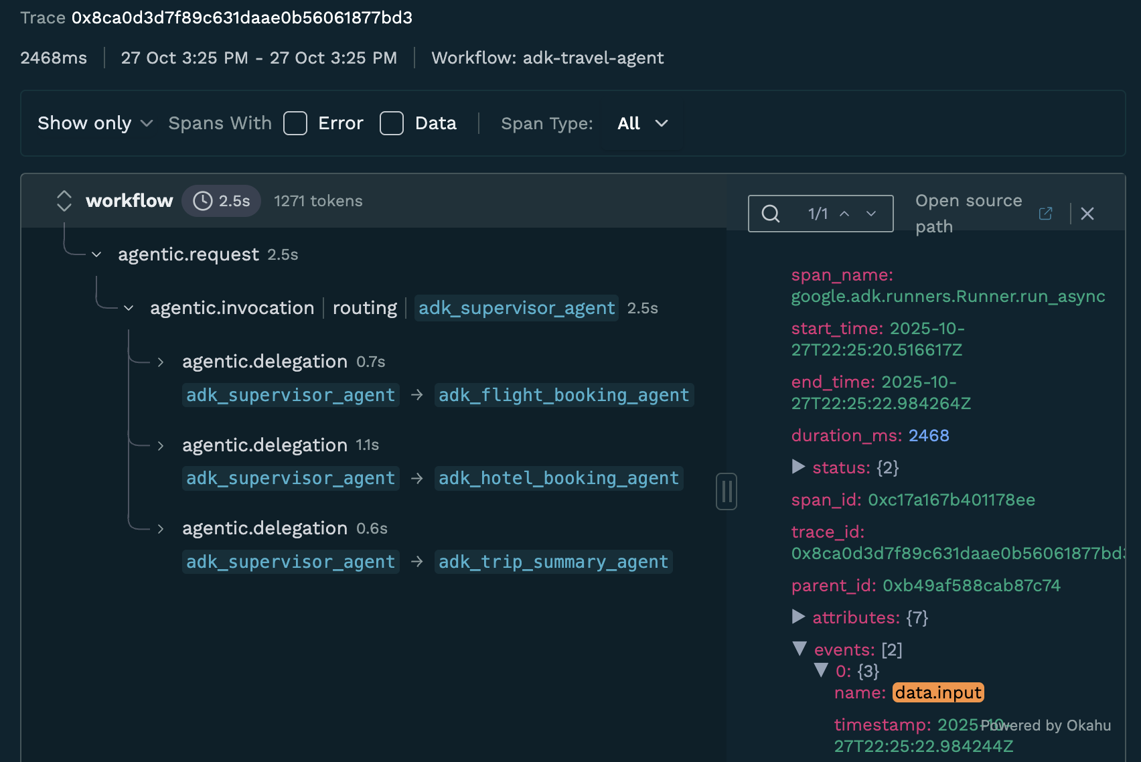The height and width of the screenshot is (762, 1141).
Task: Click the vertical panel resize handle
Action: coord(727,492)
